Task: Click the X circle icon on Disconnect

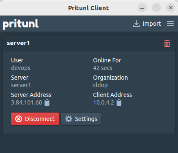Action: click(19, 119)
